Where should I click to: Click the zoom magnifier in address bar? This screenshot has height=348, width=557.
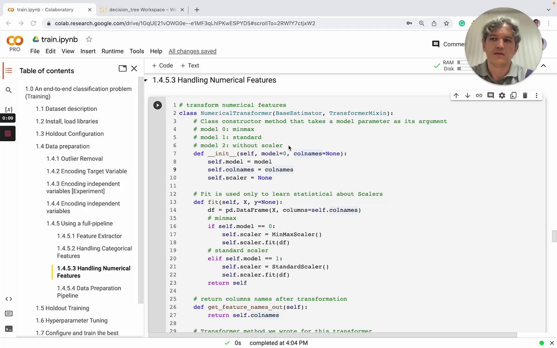pyautogui.click(x=421, y=23)
